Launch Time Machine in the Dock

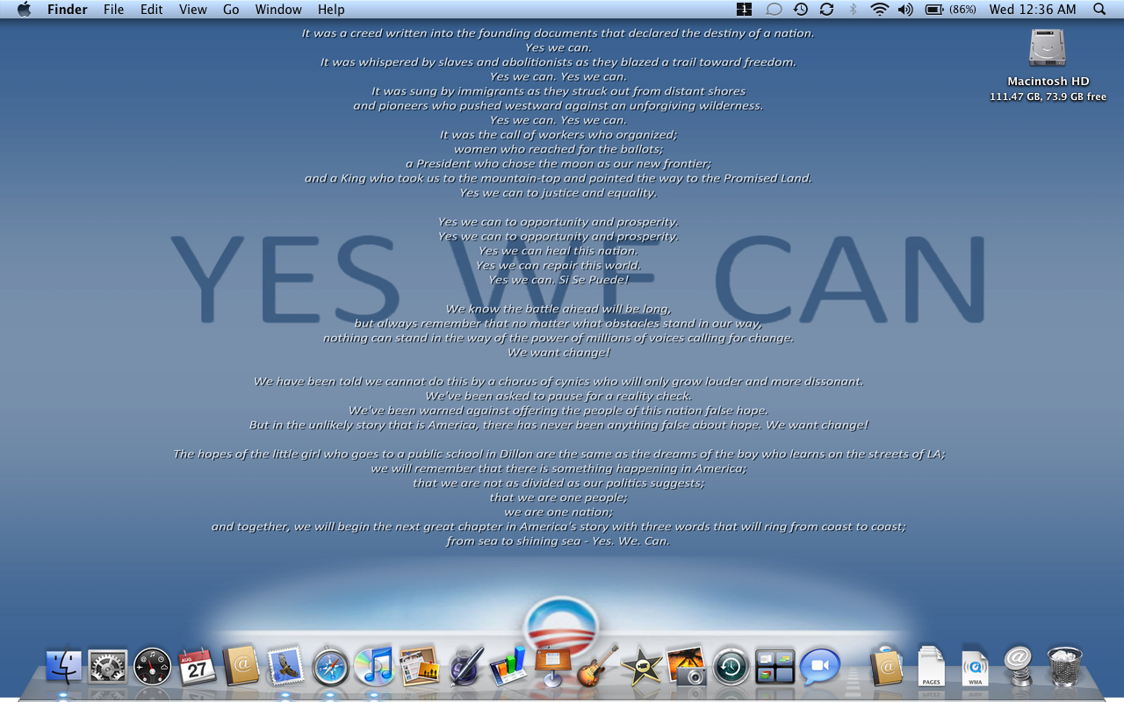731,667
